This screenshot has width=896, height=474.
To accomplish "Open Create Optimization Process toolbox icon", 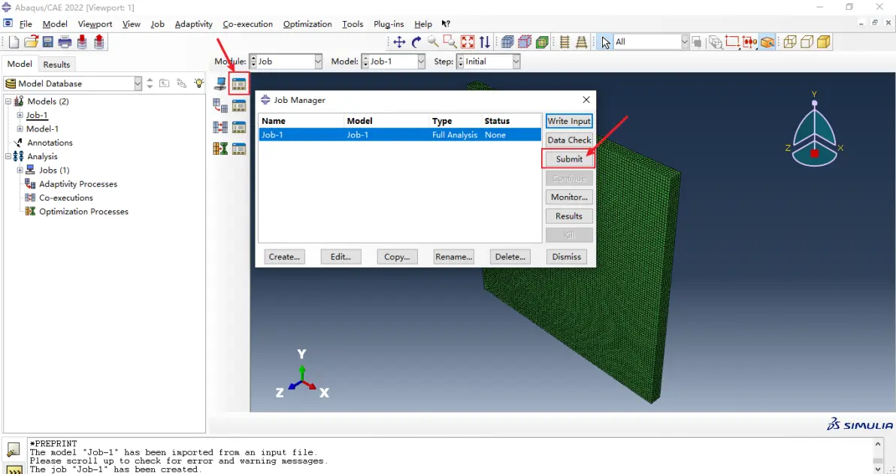I will pos(220,149).
